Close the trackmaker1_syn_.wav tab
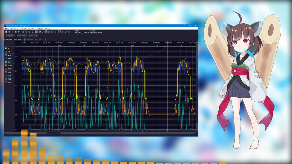Screen dimensions: 292x164 [x=23, y=39]
